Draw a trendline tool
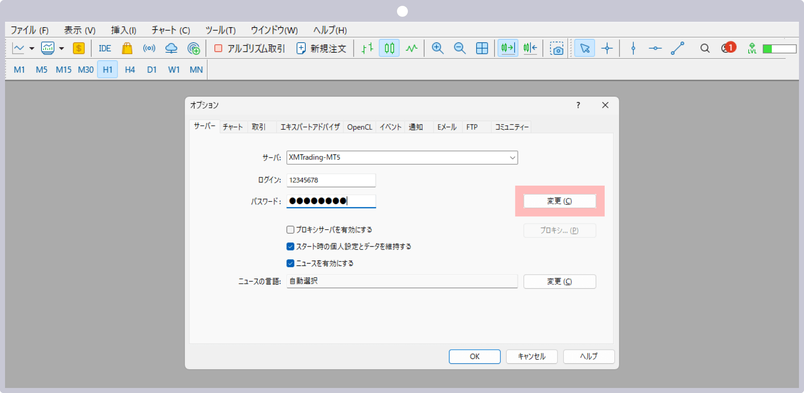 (x=677, y=48)
